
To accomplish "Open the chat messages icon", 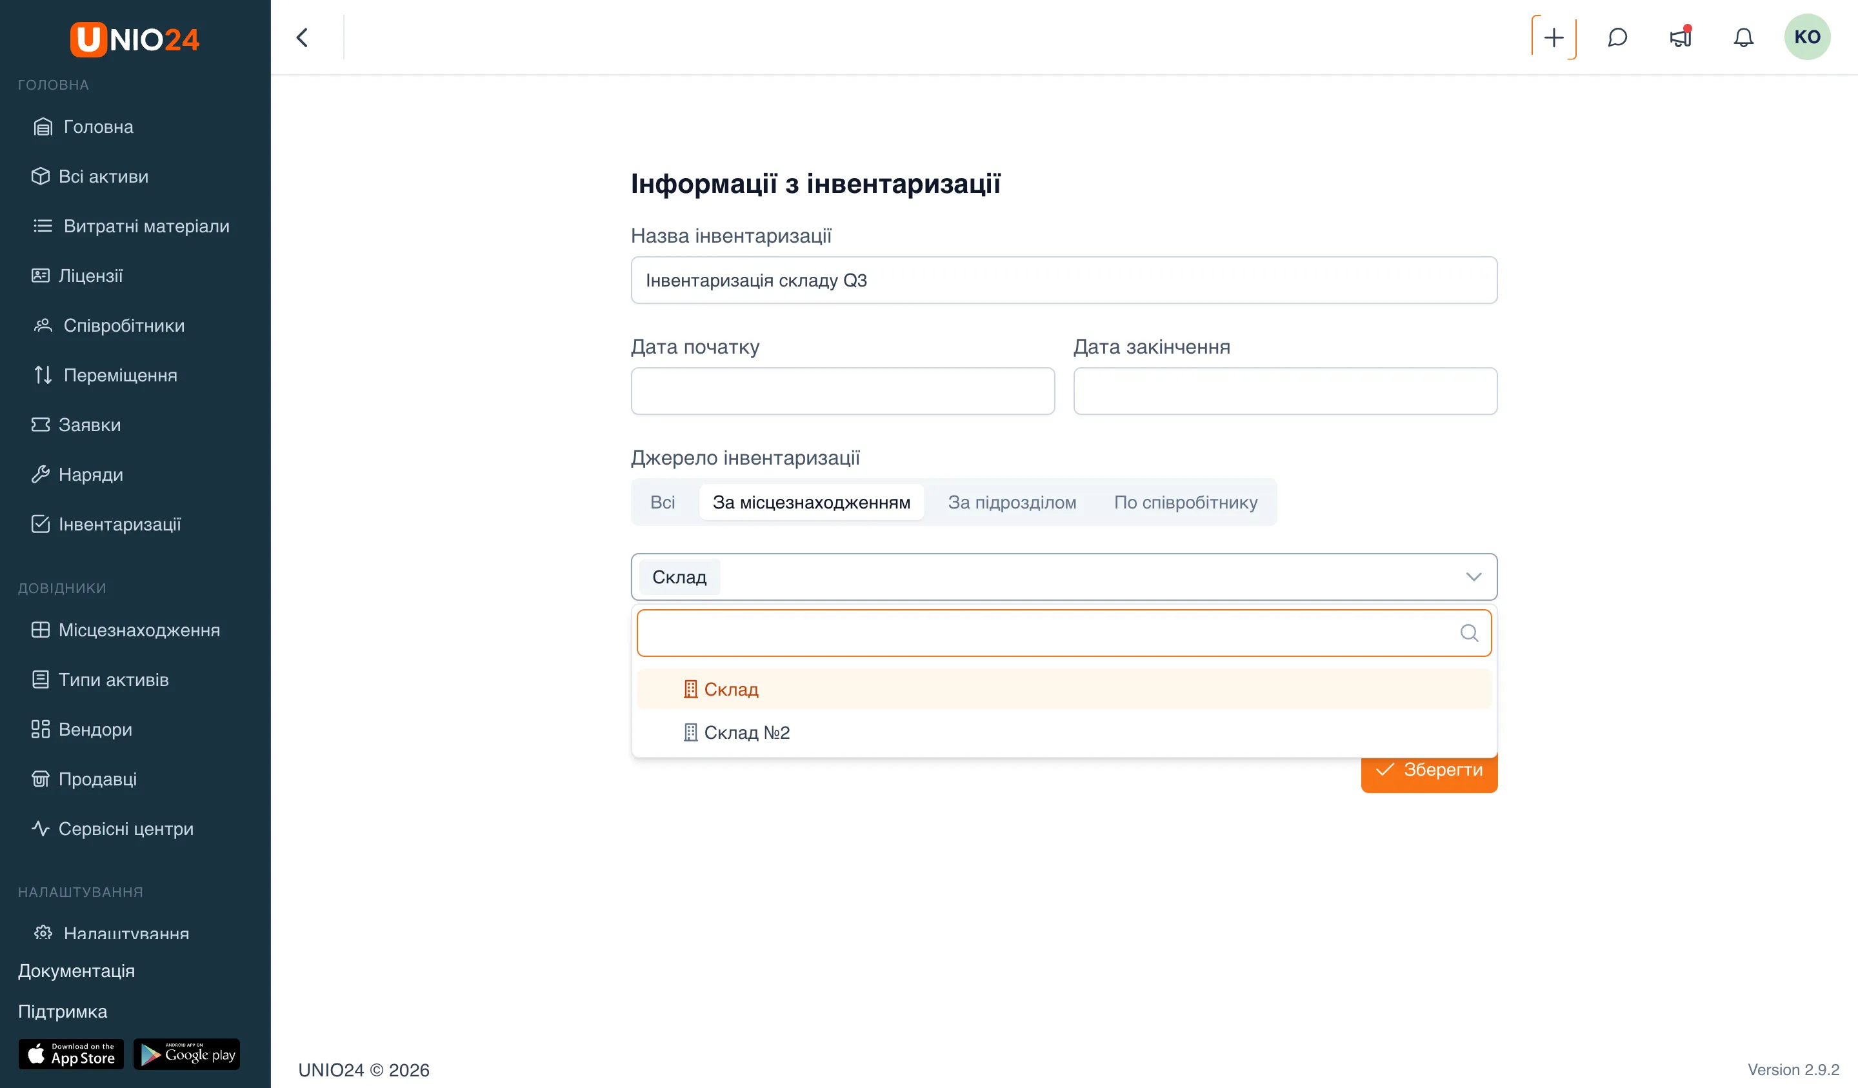I will 1617,37.
